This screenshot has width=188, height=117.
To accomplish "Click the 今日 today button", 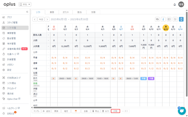I will (41, 19).
